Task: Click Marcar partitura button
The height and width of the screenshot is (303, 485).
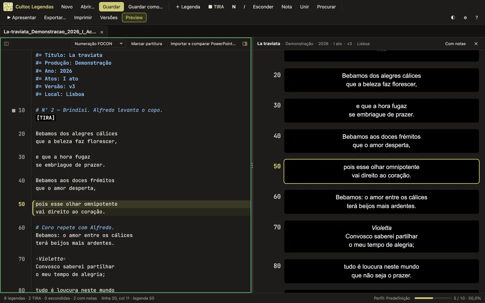Action: click(147, 44)
